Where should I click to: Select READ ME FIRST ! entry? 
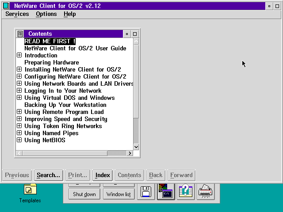(x=50, y=41)
